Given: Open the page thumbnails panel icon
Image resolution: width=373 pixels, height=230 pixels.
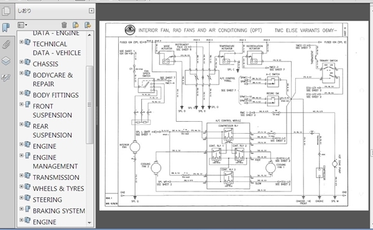Looking at the screenshot, I should click(x=6, y=11).
